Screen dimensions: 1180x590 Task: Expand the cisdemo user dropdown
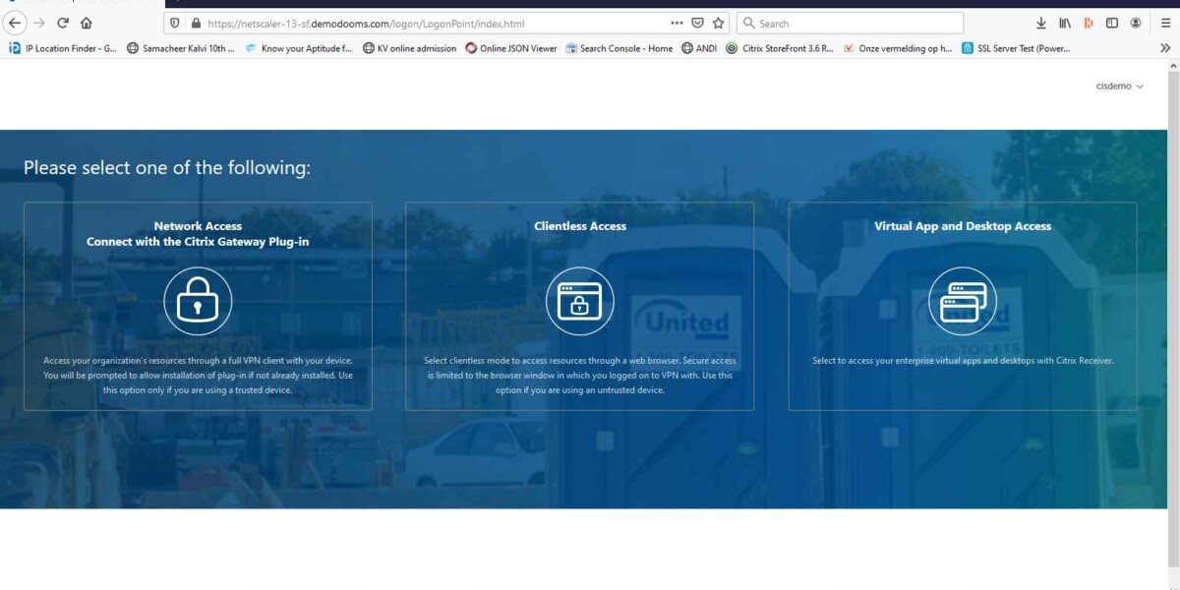[1119, 87]
